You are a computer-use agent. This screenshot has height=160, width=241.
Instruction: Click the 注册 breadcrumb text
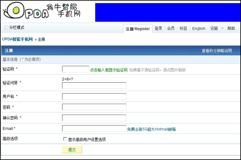(41, 39)
